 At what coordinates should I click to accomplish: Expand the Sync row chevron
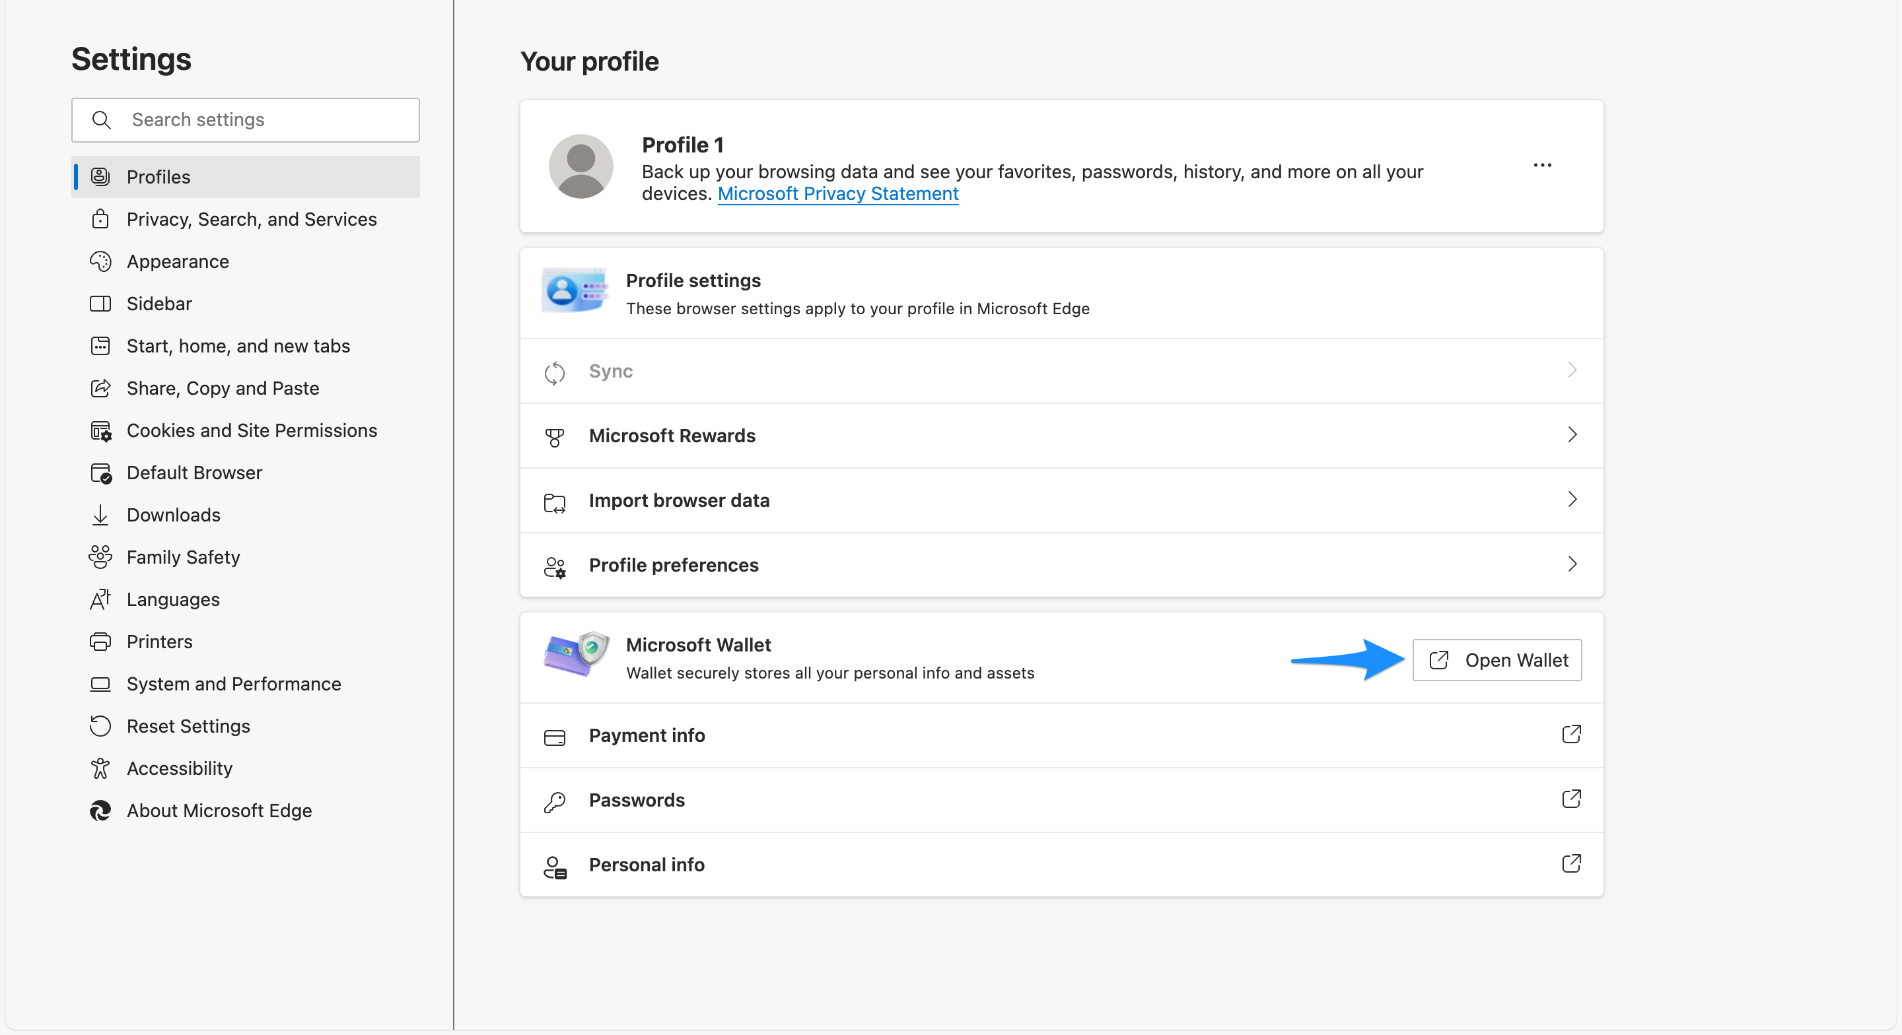(1572, 370)
